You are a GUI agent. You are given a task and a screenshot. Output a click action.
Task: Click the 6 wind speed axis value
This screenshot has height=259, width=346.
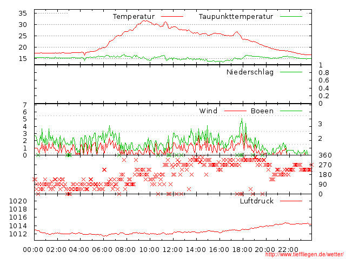point(25,112)
